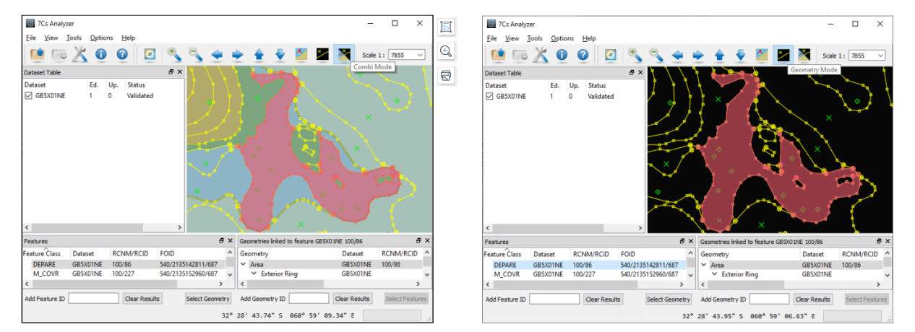This screenshot has width=915, height=332.
Task: Select Combi Mode icon in left window
Action: [x=344, y=54]
